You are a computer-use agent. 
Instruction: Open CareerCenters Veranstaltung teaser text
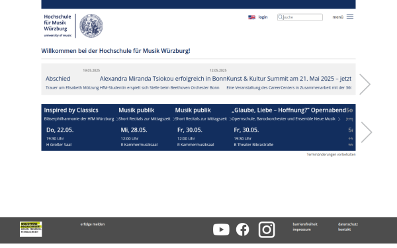pos(289,88)
